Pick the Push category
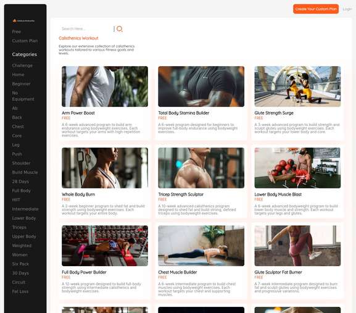356x313 pixels. [17, 154]
